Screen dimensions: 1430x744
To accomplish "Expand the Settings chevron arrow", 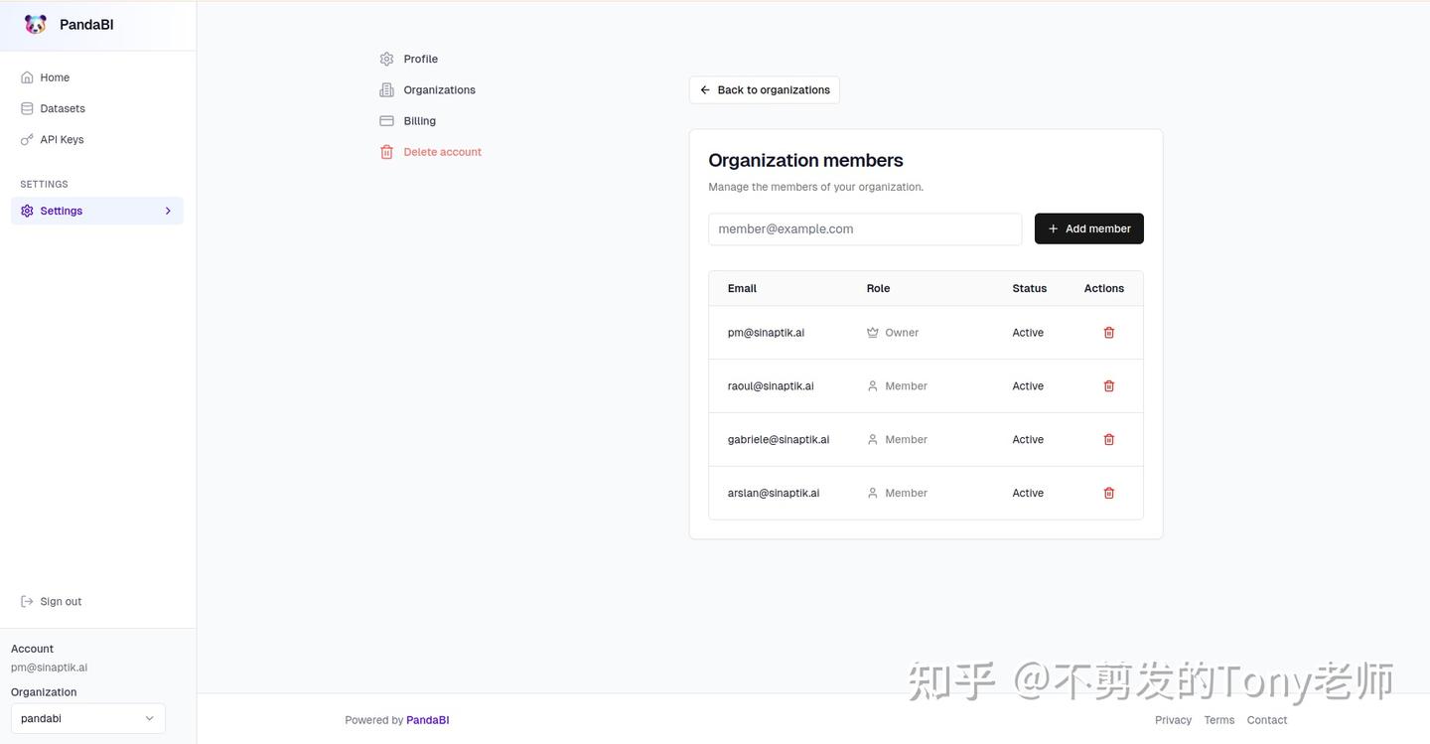I will [x=168, y=211].
